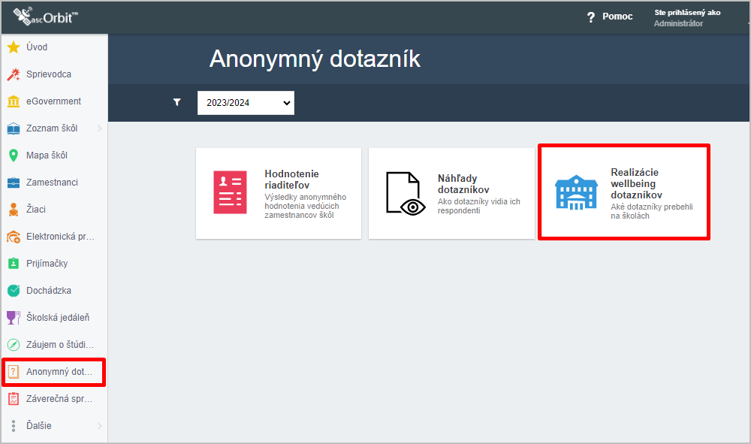This screenshot has height=444, width=751.
Task: Select Školská jedáleň in sidebar
Action: tap(54, 318)
